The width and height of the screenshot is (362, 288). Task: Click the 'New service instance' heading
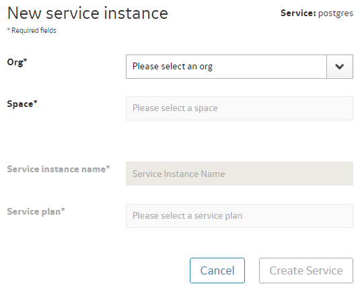tap(87, 13)
